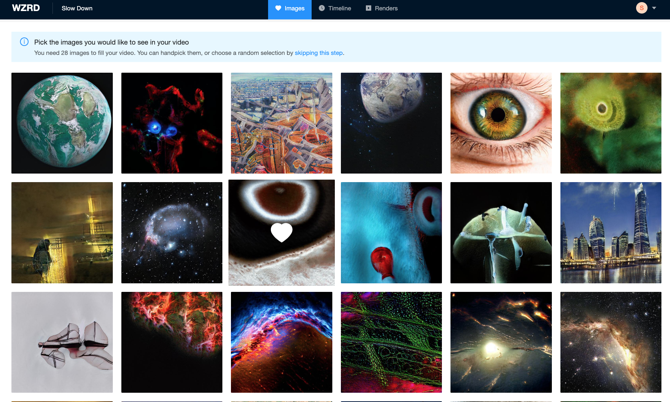Viewport: 670px width, 402px height.
Task: Click the orange S user avatar
Action: pos(641,8)
